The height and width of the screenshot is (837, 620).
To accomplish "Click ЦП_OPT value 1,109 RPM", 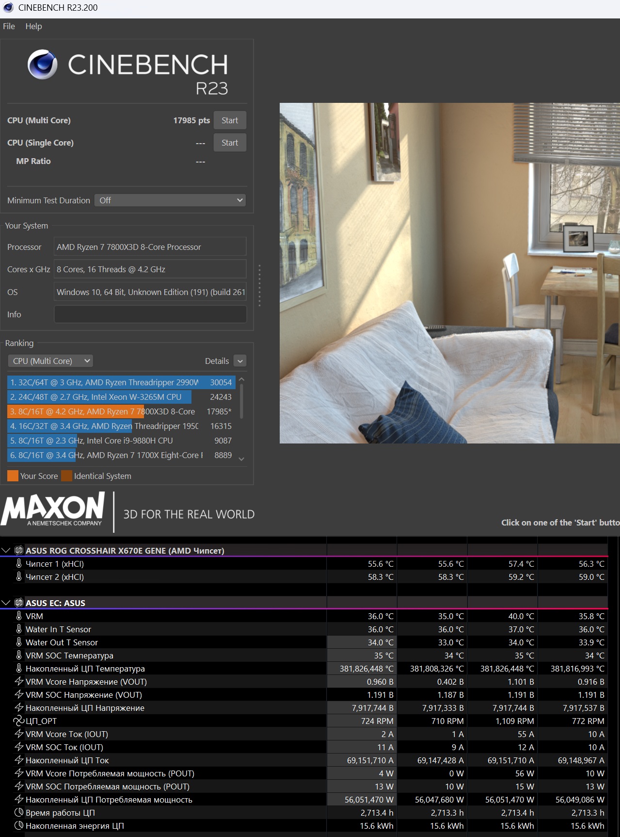I will tap(514, 721).
